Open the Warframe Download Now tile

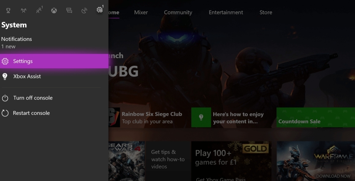pos(316,161)
